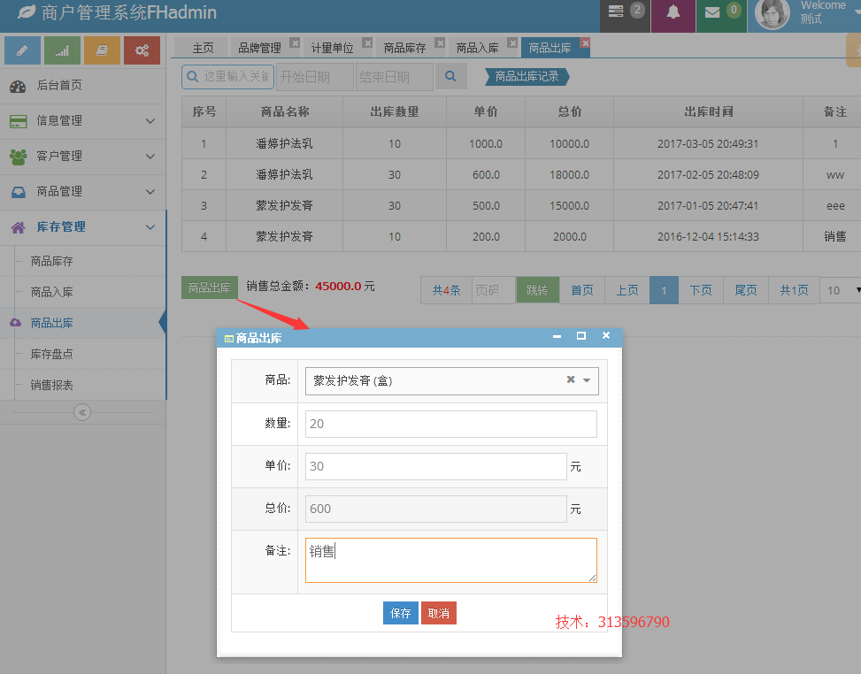The height and width of the screenshot is (674, 861).
Task: Switch to the 主页 tab
Action: coord(203,49)
